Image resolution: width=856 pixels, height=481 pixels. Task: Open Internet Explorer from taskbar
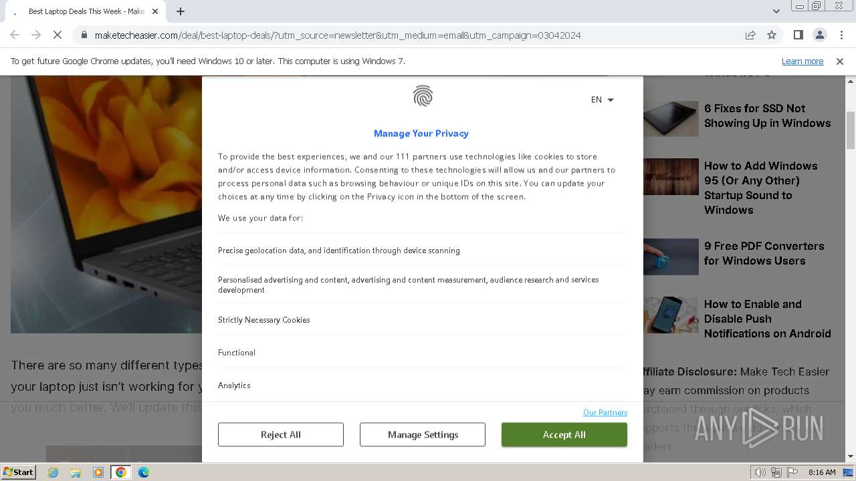click(53, 472)
